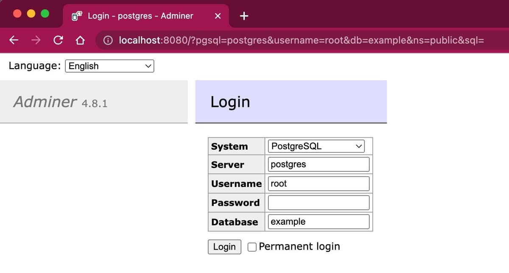Minimize the window with the yellow button
The image size is (509, 273).
tap(31, 14)
